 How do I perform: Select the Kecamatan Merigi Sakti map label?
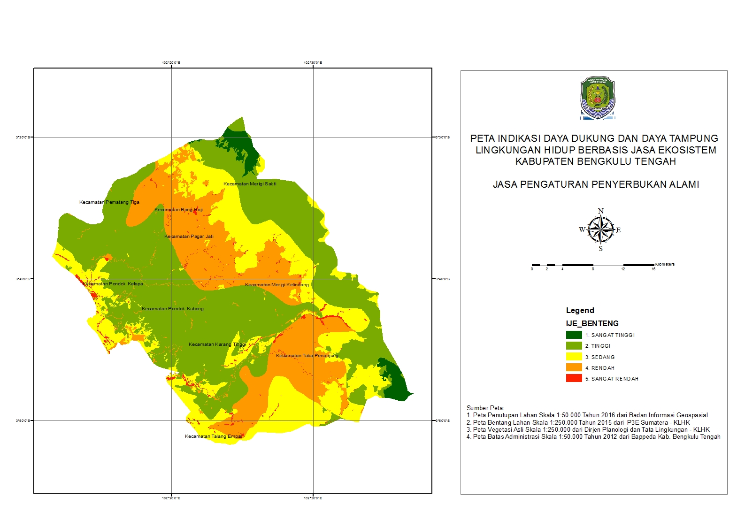[250, 184]
